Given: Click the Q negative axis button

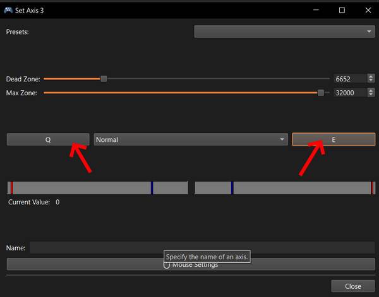Looking at the screenshot, I should tap(48, 139).
